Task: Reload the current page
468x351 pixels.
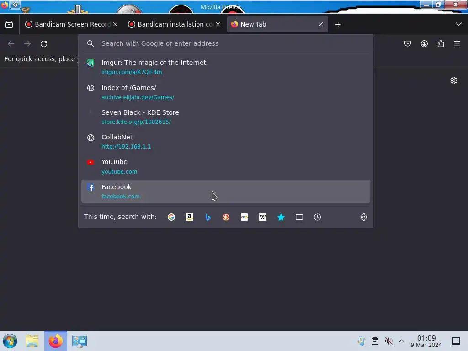Action: point(44,43)
